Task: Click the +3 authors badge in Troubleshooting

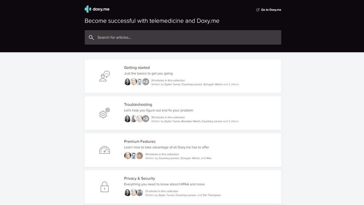Action: point(146,119)
